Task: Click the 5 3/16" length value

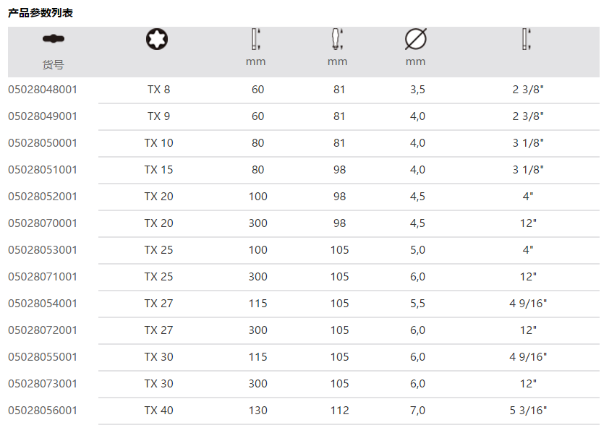Action: 528,411
